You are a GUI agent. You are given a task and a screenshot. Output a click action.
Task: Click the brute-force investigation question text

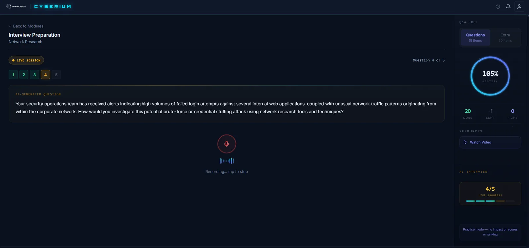pyautogui.click(x=226, y=108)
